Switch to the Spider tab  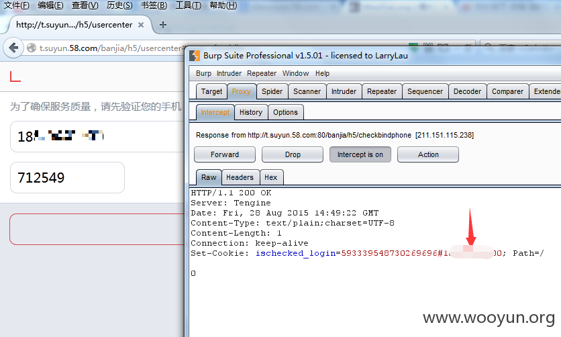pos(272,91)
